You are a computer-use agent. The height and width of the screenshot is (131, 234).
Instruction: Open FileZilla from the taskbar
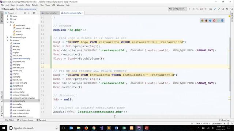(147, 128)
